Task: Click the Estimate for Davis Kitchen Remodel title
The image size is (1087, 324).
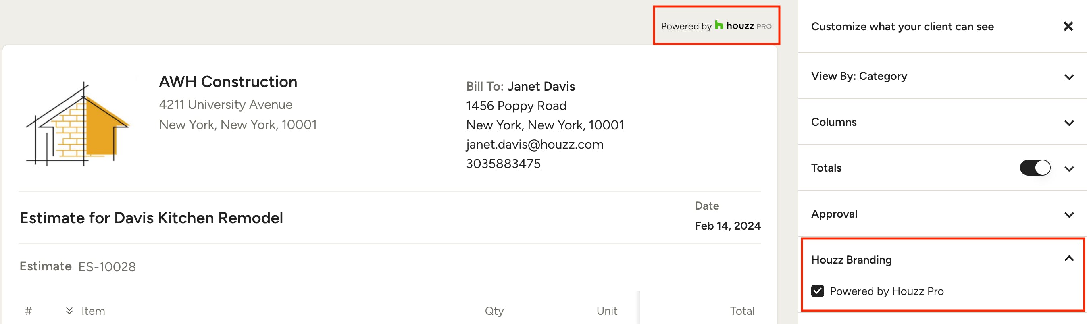Action: point(151,218)
